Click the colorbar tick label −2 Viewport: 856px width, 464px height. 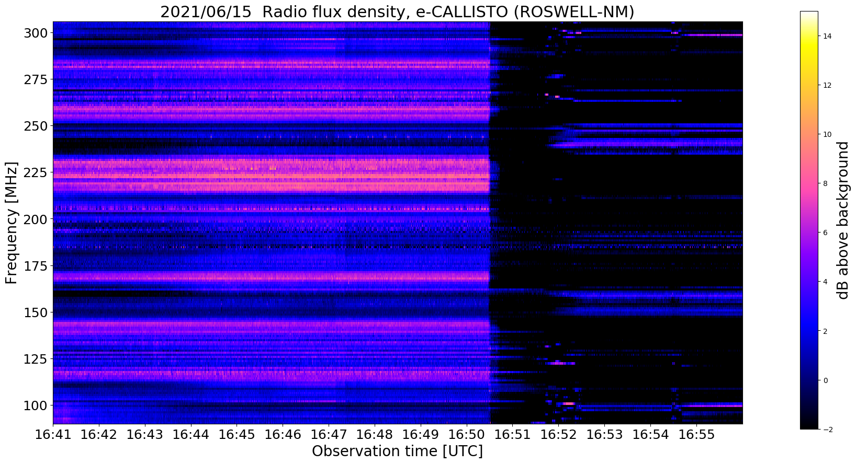(828, 429)
